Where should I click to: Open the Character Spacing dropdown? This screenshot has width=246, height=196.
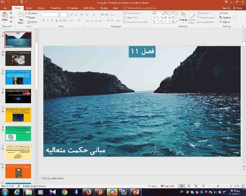click(x=65, y=21)
